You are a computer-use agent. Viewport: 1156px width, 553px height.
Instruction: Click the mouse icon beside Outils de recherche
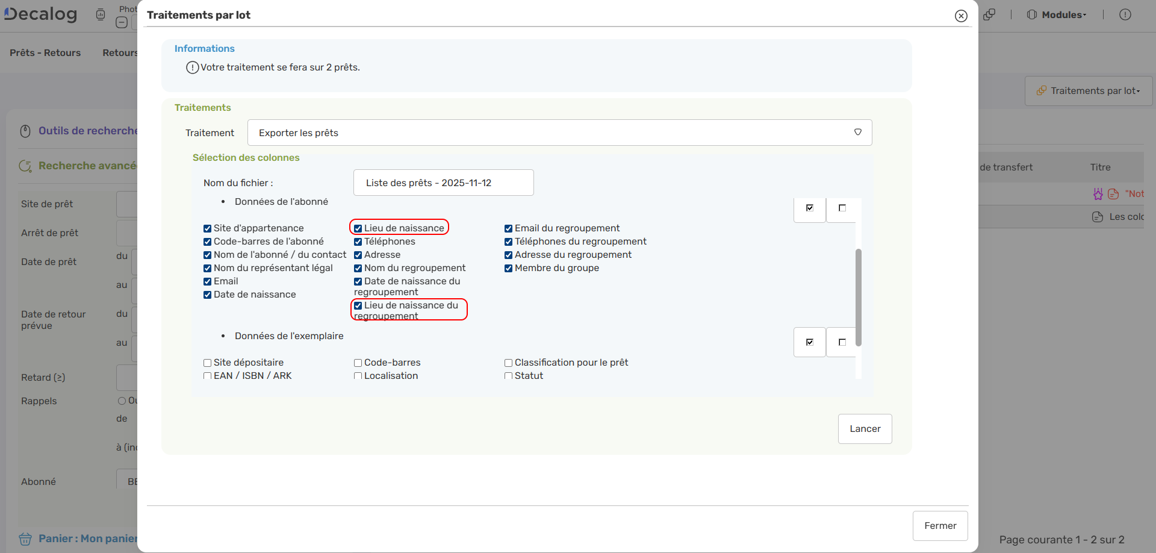point(25,131)
